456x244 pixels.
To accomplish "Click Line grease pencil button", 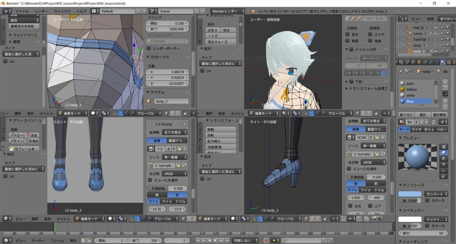I will tap(16, 141).
